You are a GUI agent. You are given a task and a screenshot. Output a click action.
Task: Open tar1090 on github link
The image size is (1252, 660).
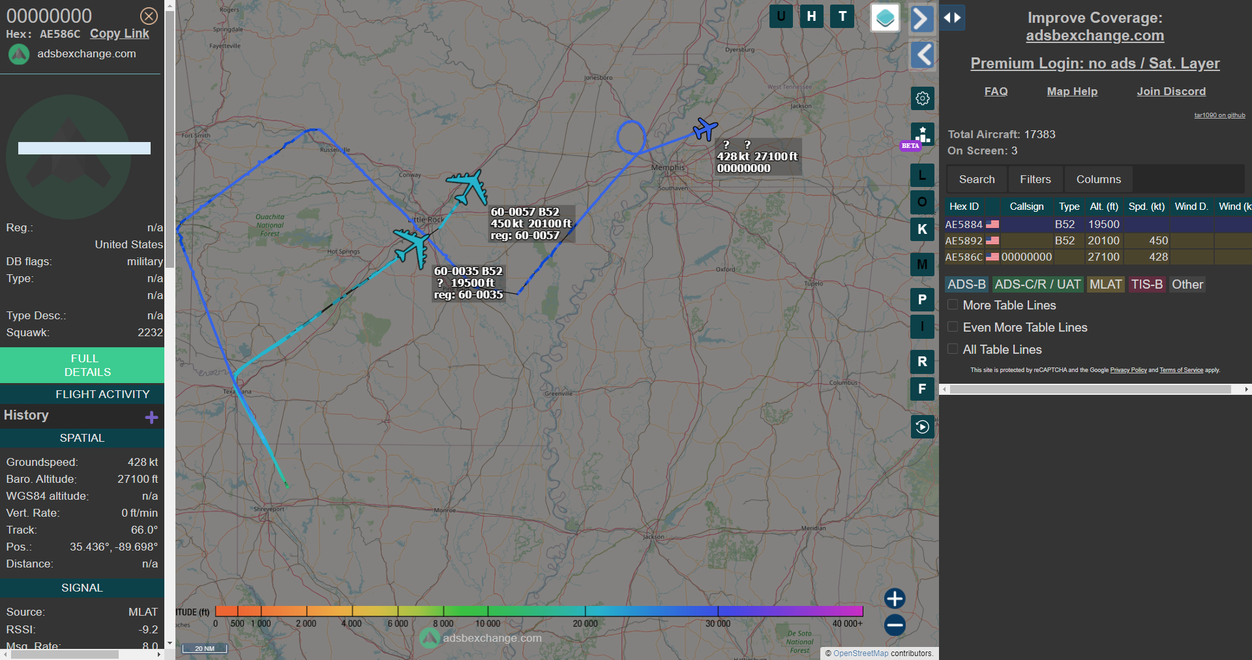[1219, 115]
